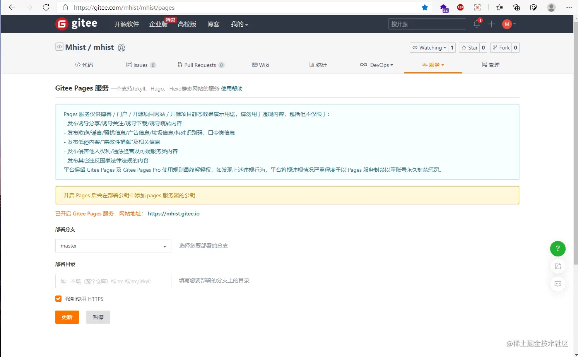The height and width of the screenshot is (357, 578).
Task: Open the notification bell
Action: pyautogui.click(x=476, y=24)
